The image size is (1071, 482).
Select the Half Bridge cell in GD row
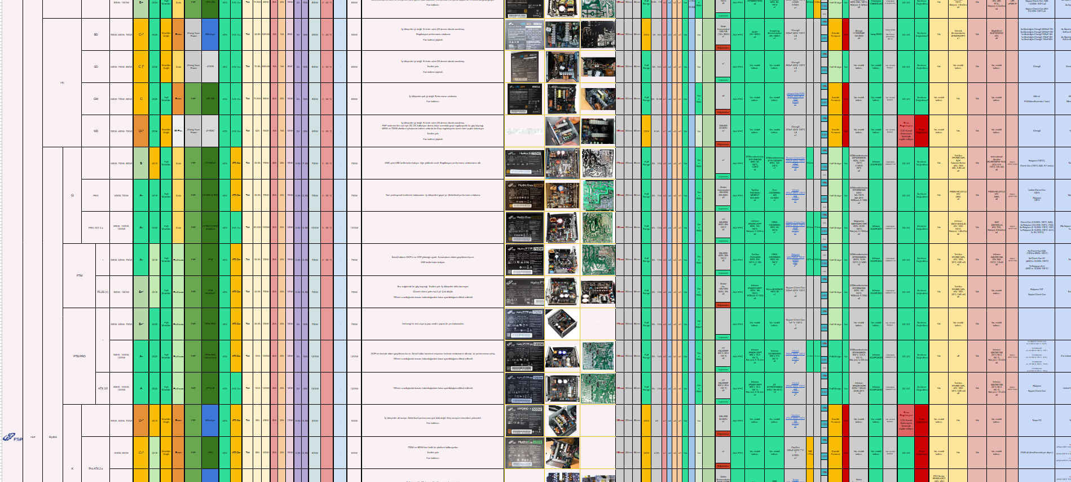point(835,67)
